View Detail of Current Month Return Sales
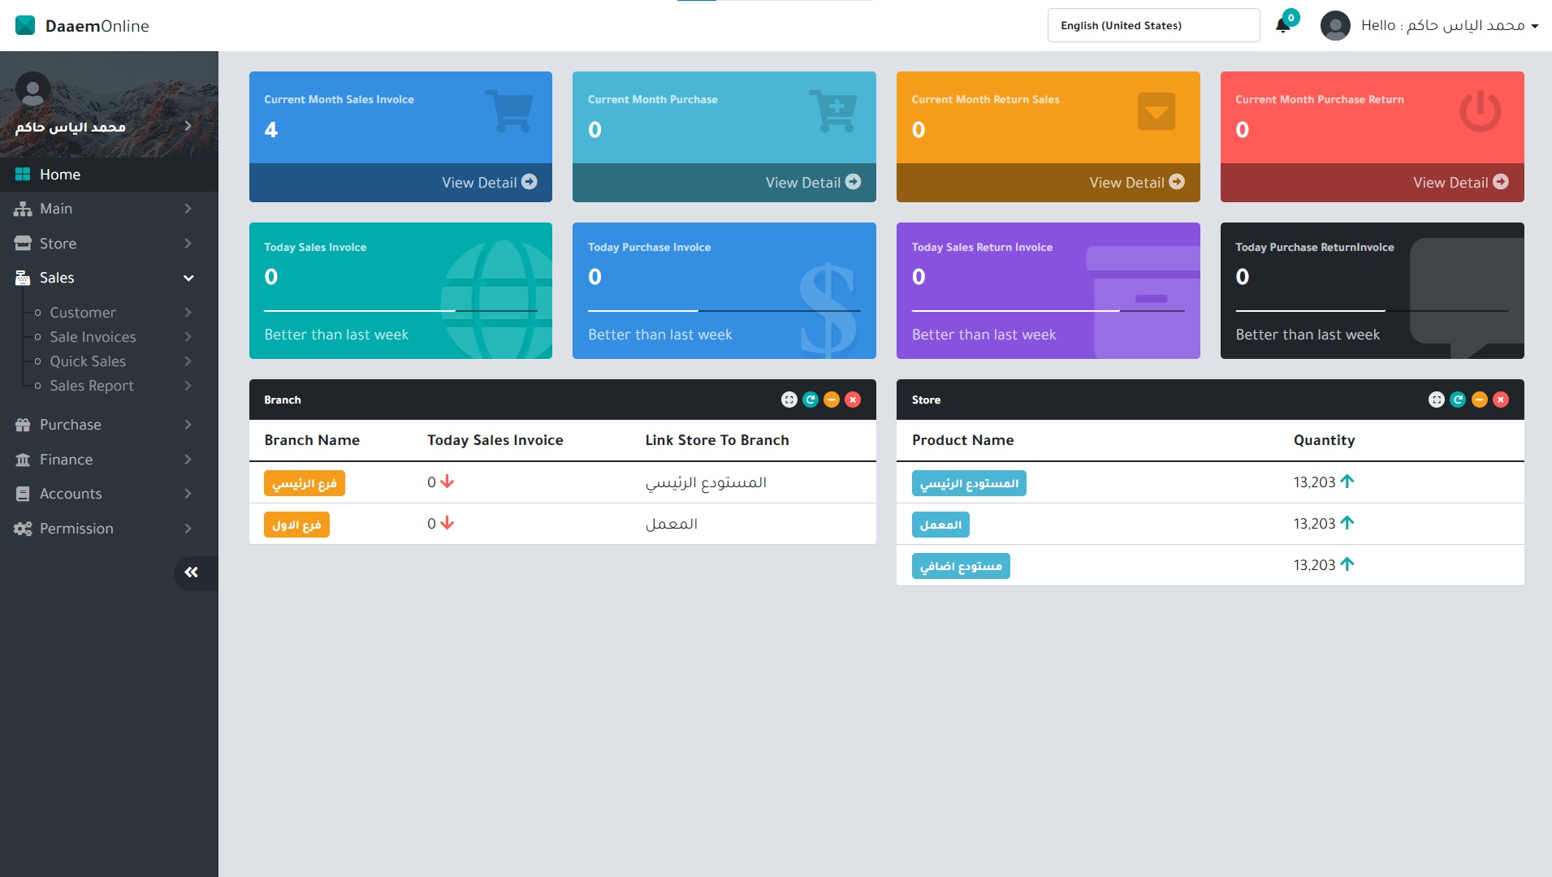The height and width of the screenshot is (877, 1552). (1136, 183)
